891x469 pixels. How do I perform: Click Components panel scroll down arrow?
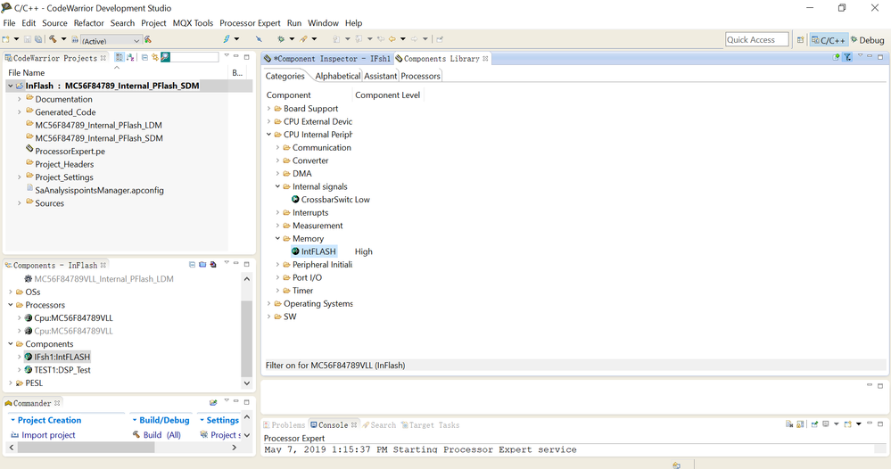pos(247,383)
